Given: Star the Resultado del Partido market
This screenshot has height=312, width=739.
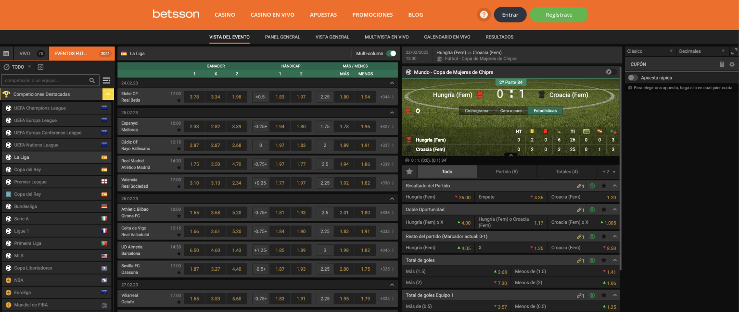Looking at the screenshot, I should pyautogui.click(x=603, y=186).
